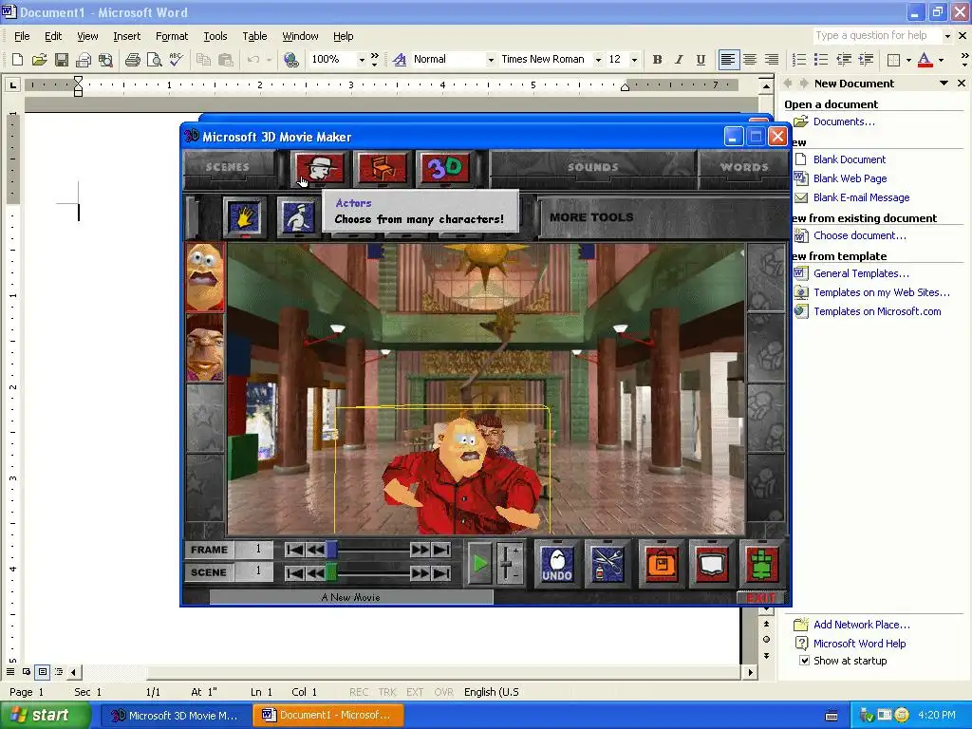This screenshot has width=972, height=729.
Task: Open the Actors browser in Movie Maker
Action: 319,168
